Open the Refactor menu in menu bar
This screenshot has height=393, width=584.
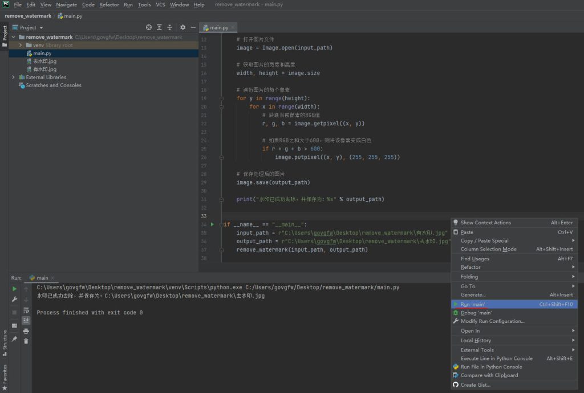click(x=109, y=5)
